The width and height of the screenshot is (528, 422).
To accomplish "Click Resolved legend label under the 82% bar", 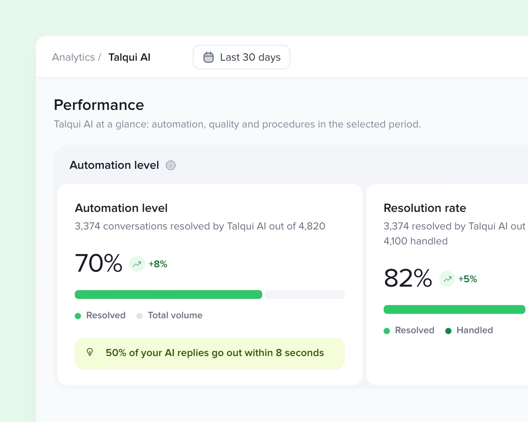I will click(x=415, y=331).
